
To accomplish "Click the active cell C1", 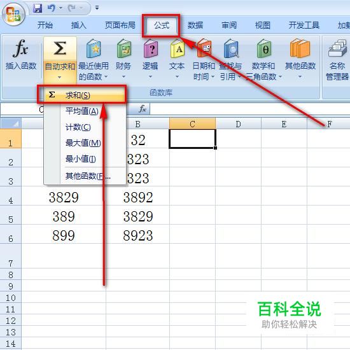I will click(x=192, y=139).
